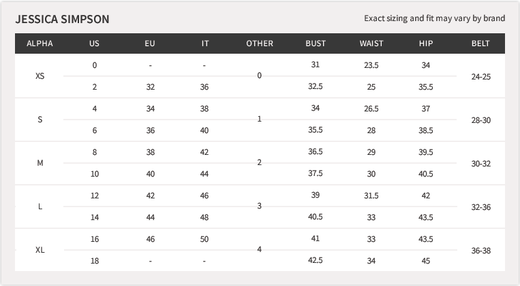Viewport: 520px width, 286px height.
Task: Click the EU column header
Action: pyautogui.click(x=150, y=43)
